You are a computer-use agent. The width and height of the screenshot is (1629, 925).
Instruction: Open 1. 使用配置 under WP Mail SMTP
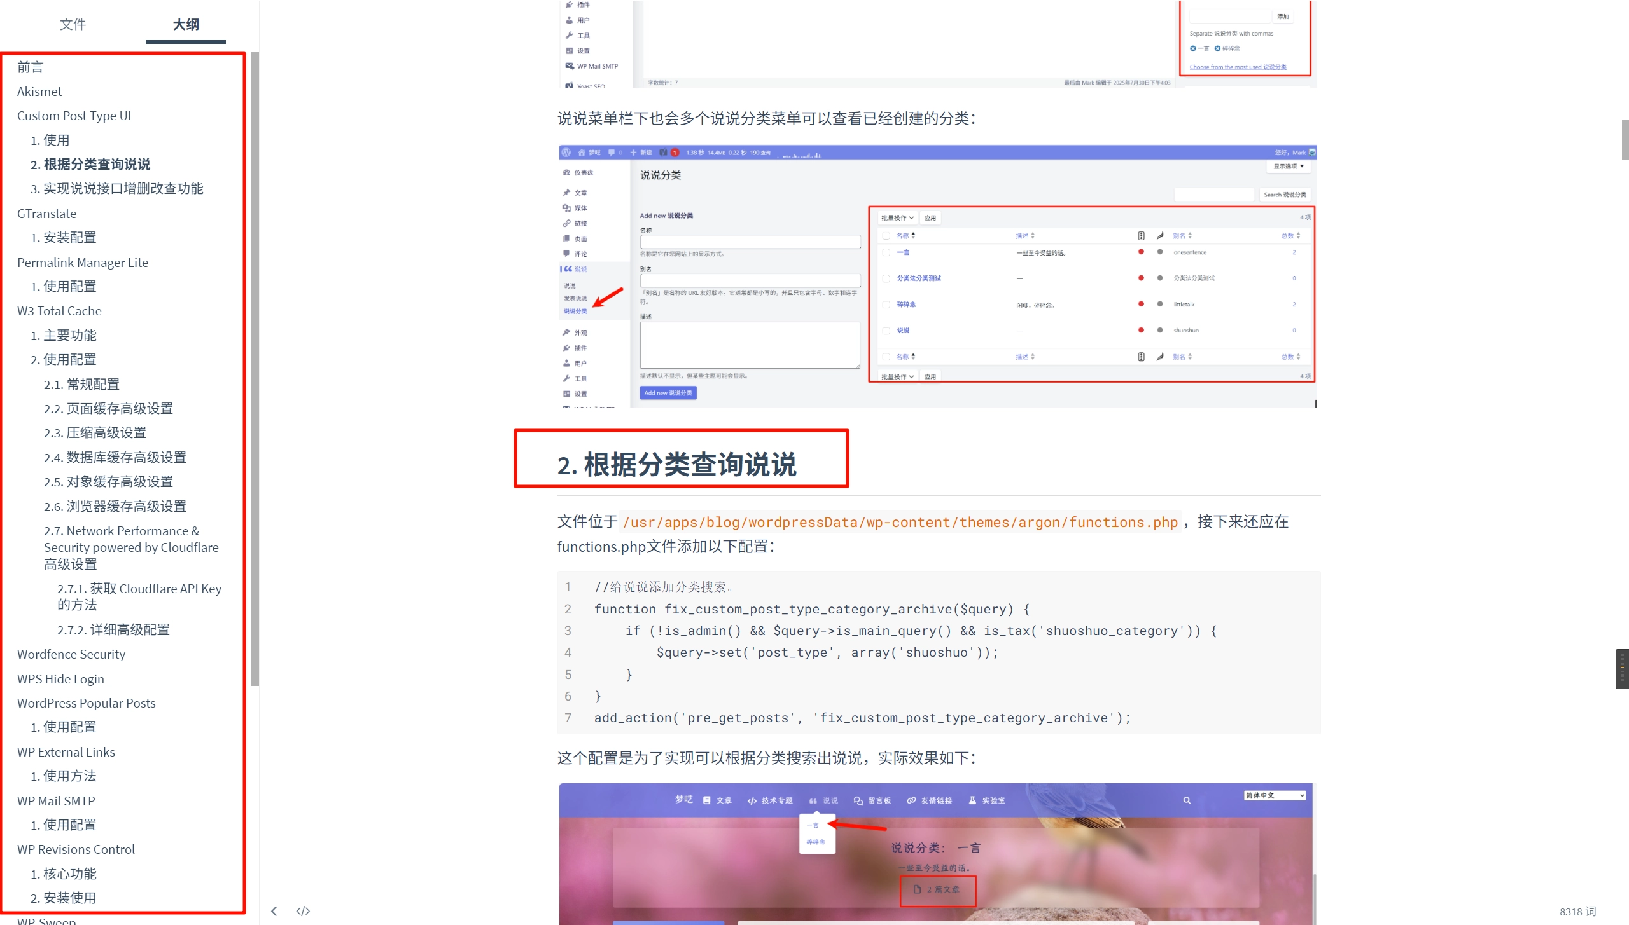(x=64, y=825)
